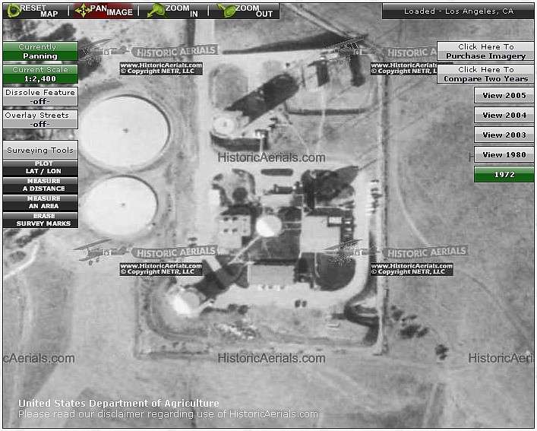Image resolution: width=537 pixels, height=431 pixels.
Task: Turn on Overlay Streets
Action: 40,119
